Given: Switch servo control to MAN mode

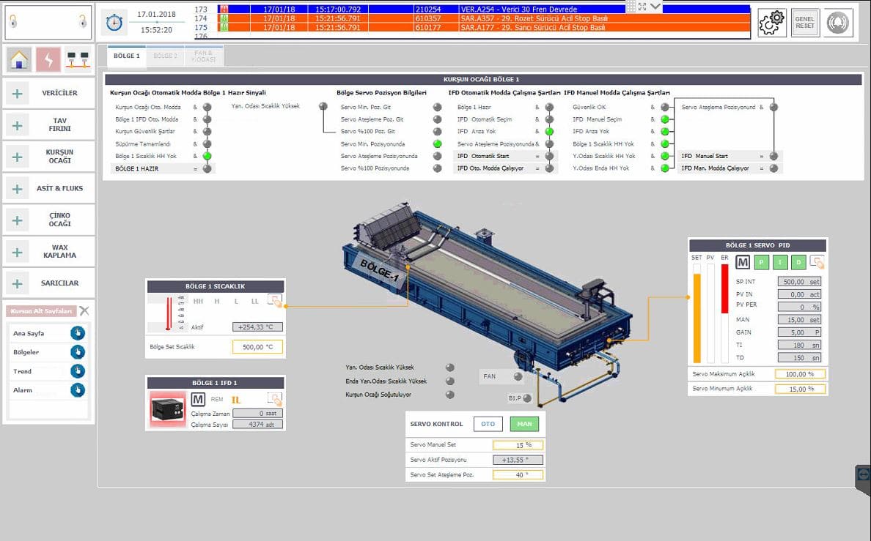Looking at the screenshot, I should point(525,424).
